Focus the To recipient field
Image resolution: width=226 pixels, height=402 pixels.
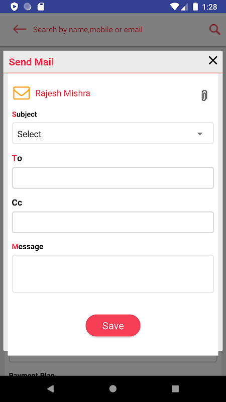(113, 178)
